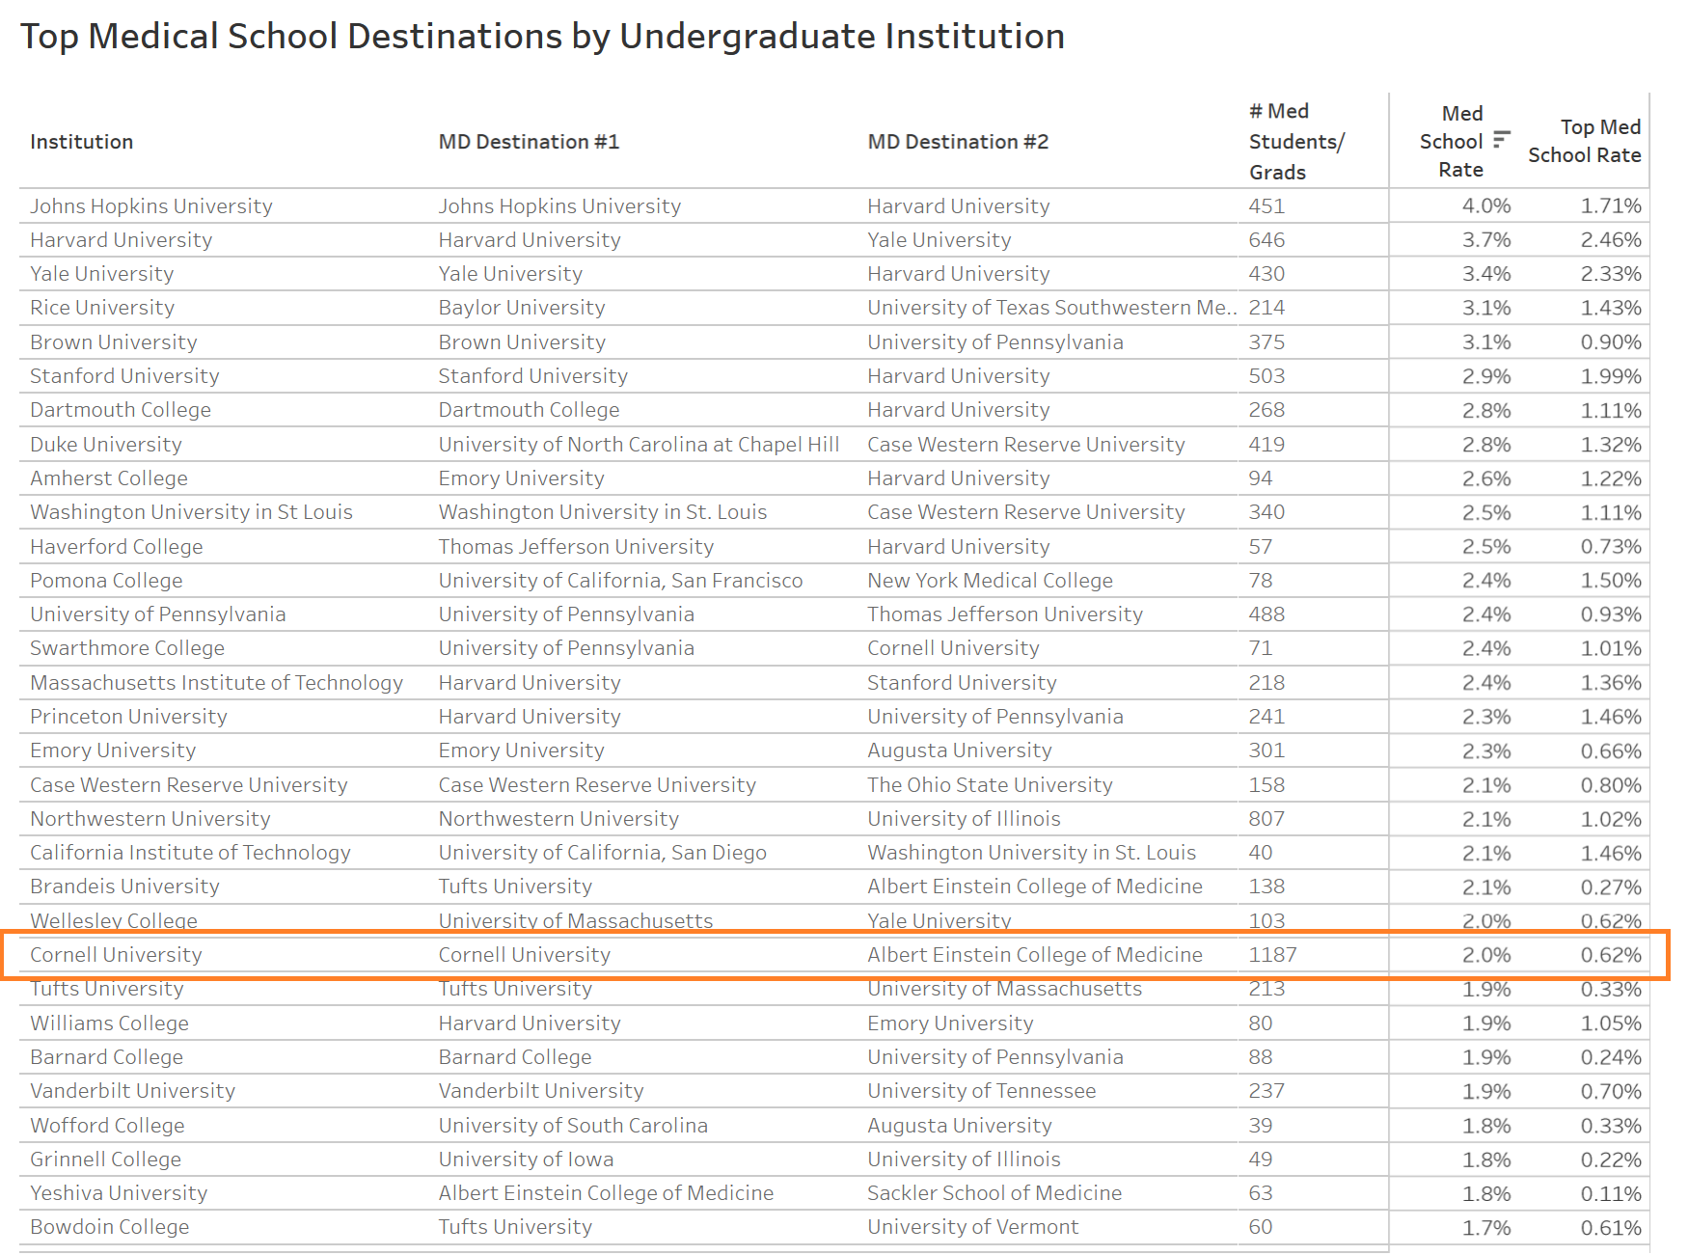Click the Wellesley College institution
This screenshot has height=1255, width=1688.
(x=113, y=921)
